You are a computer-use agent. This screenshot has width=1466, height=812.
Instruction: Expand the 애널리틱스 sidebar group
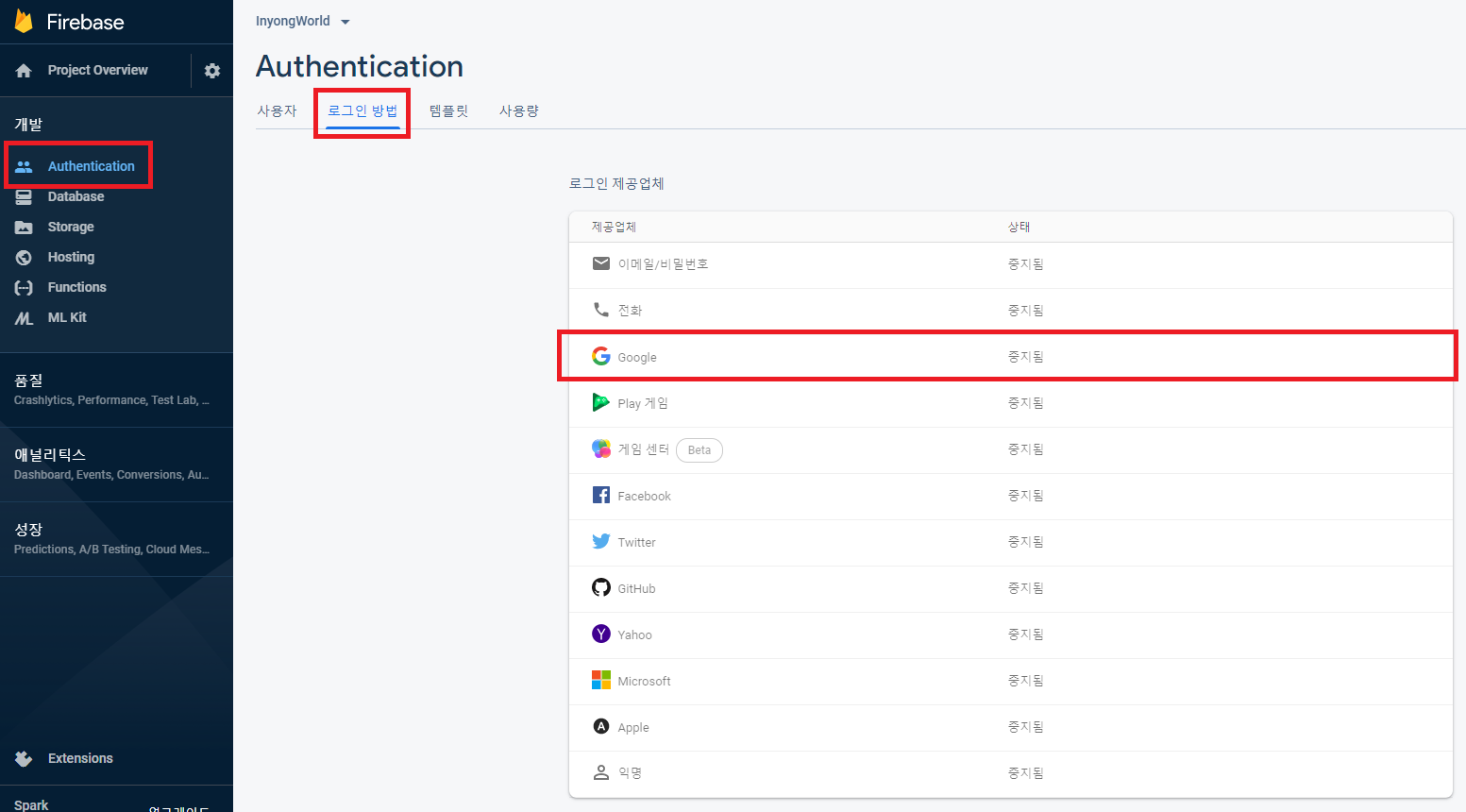116,464
